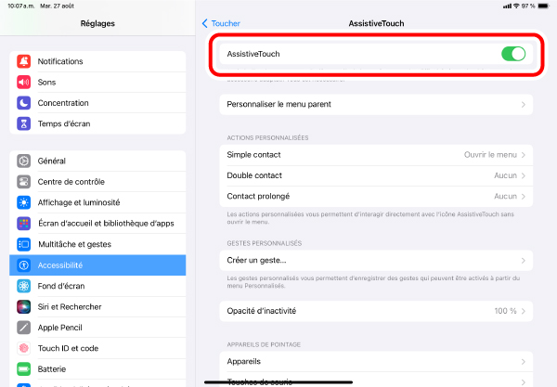Expand the Personnaliser le menu parent chevron

(524, 104)
